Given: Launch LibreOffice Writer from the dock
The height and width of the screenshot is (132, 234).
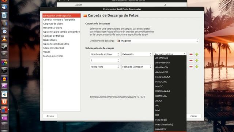Looking at the screenshot, I should tap(4, 15).
